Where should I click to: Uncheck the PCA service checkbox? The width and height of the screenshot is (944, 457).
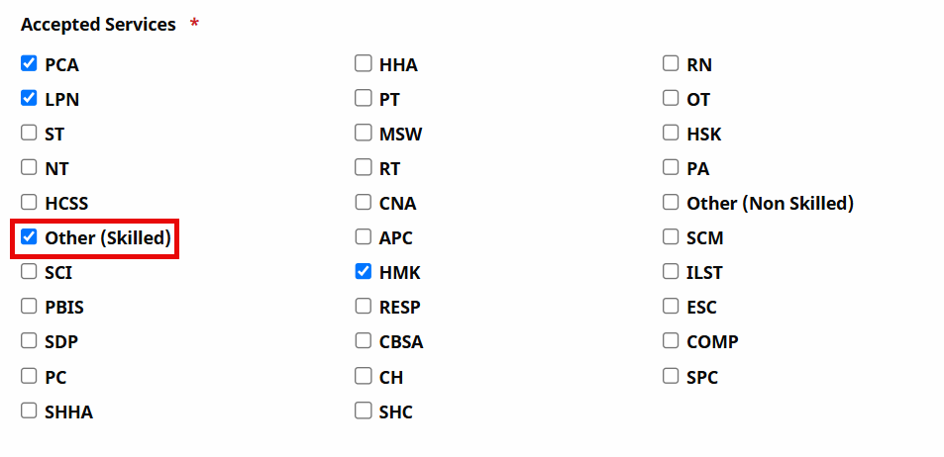29,64
